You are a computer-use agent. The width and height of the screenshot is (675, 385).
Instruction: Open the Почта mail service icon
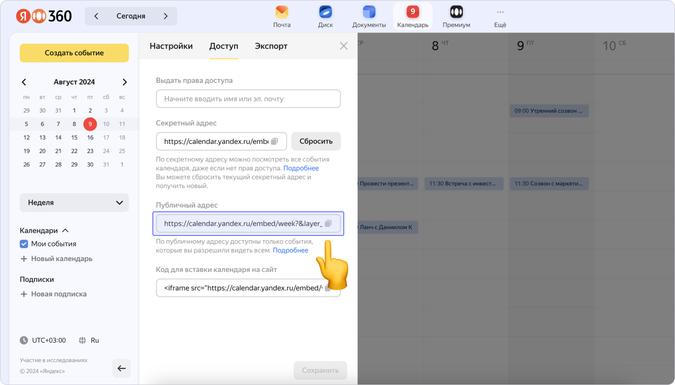pyautogui.click(x=282, y=13)
